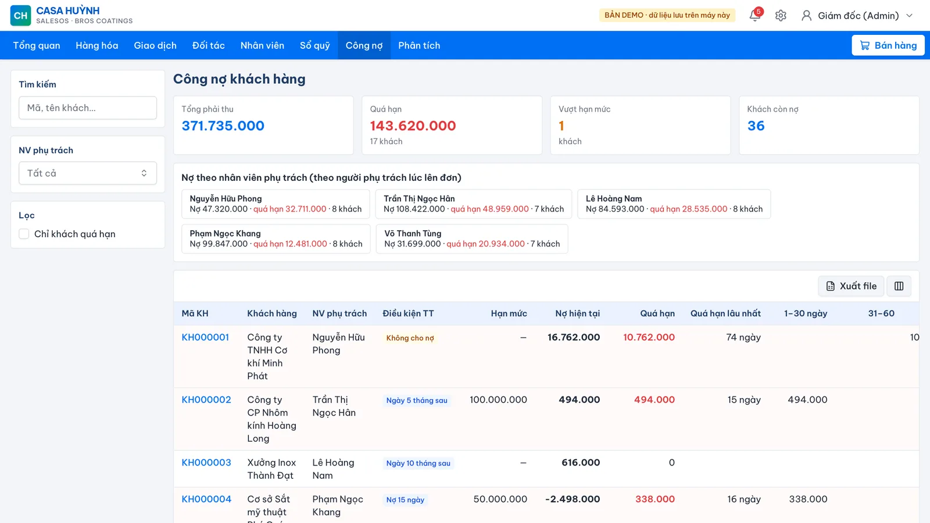
Task: Open the Đối tác menu
Action: 209,45
